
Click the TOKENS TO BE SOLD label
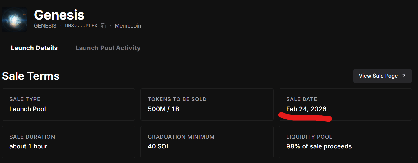click(177, 99)
